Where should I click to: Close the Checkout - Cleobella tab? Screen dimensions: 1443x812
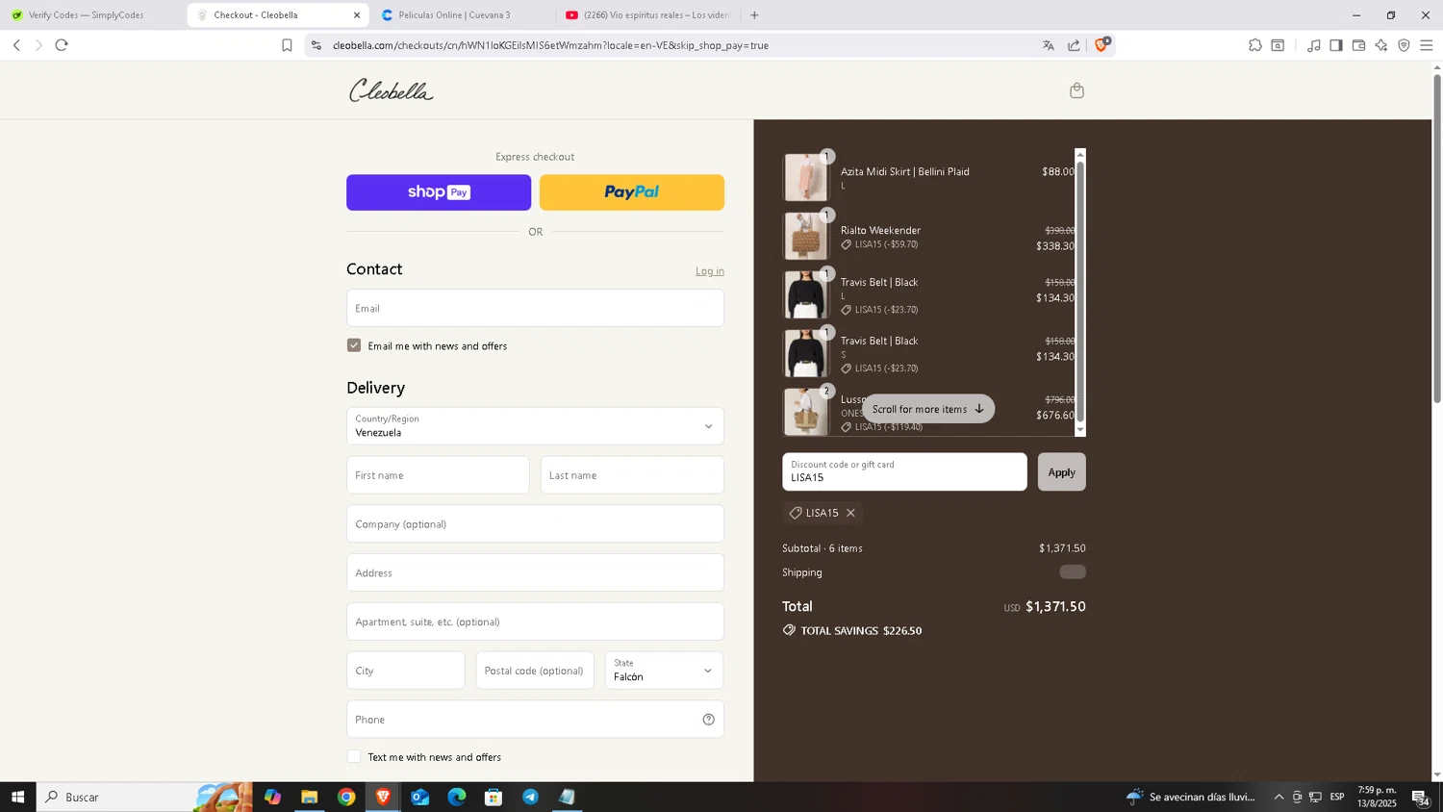point(357,15)
